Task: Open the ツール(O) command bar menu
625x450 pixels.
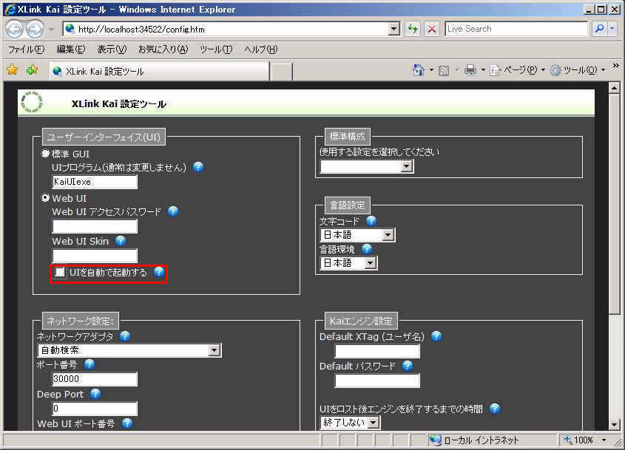Action: click(x=578, y=70)
